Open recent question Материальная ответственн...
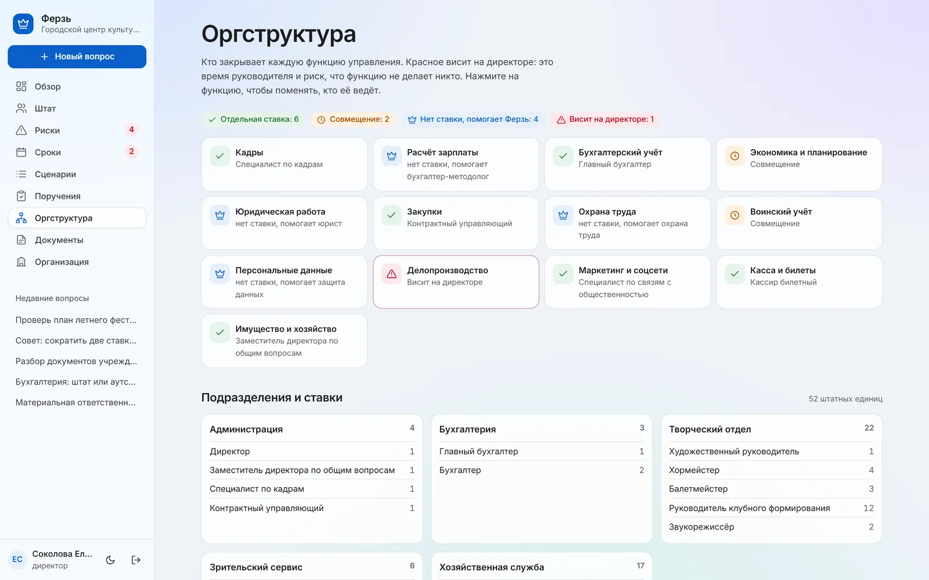929x580 pixels. point(77,403)
